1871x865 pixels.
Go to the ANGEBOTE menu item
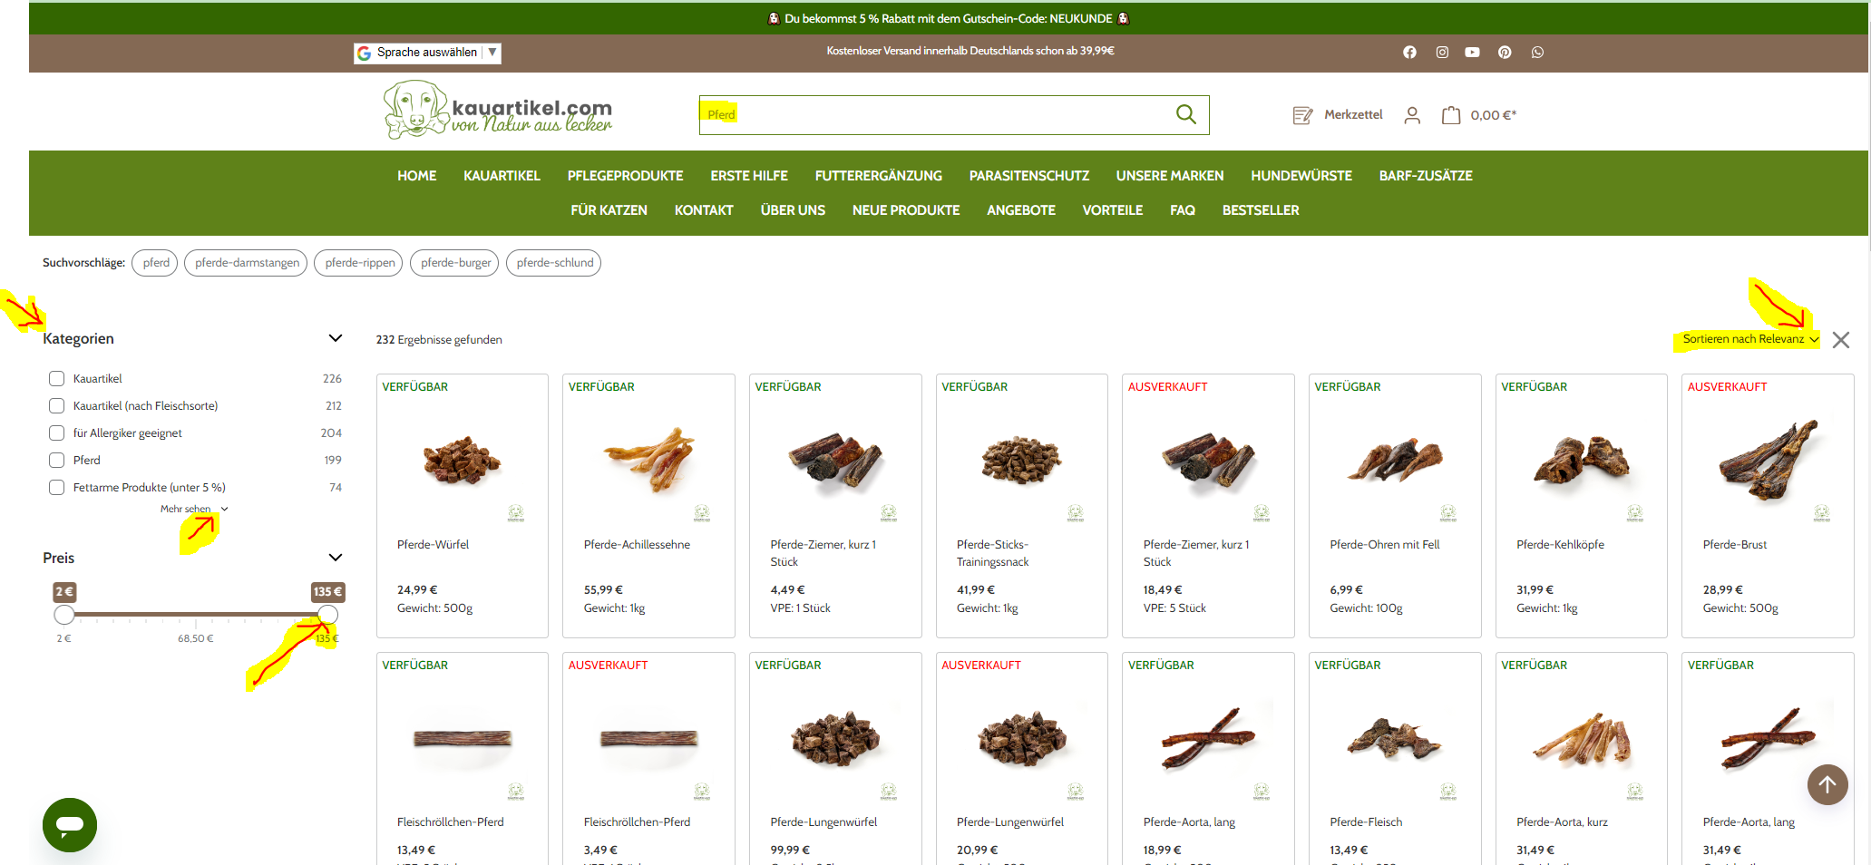click(x=1020, y=210)
